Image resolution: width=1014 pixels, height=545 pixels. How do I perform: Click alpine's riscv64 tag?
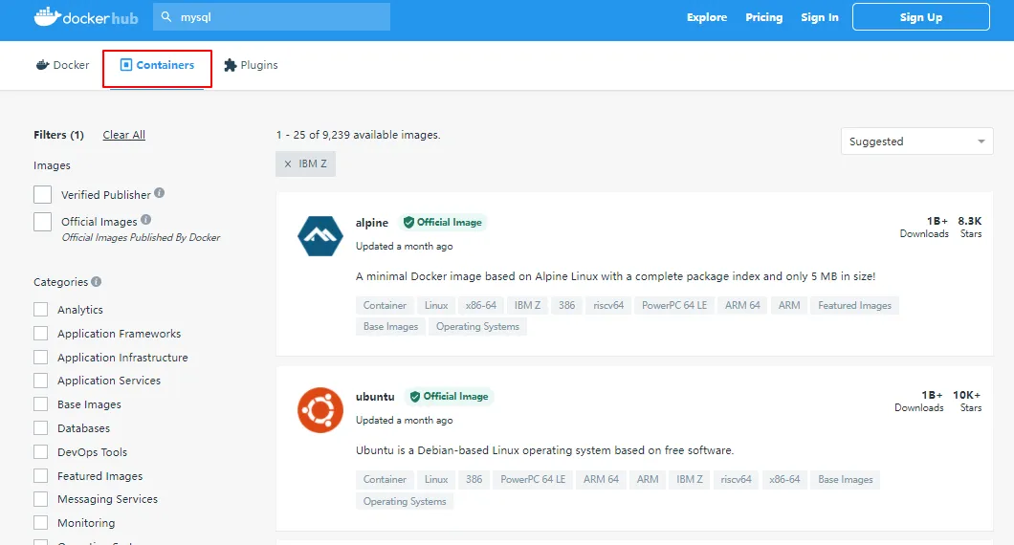[x=608, y=305]
